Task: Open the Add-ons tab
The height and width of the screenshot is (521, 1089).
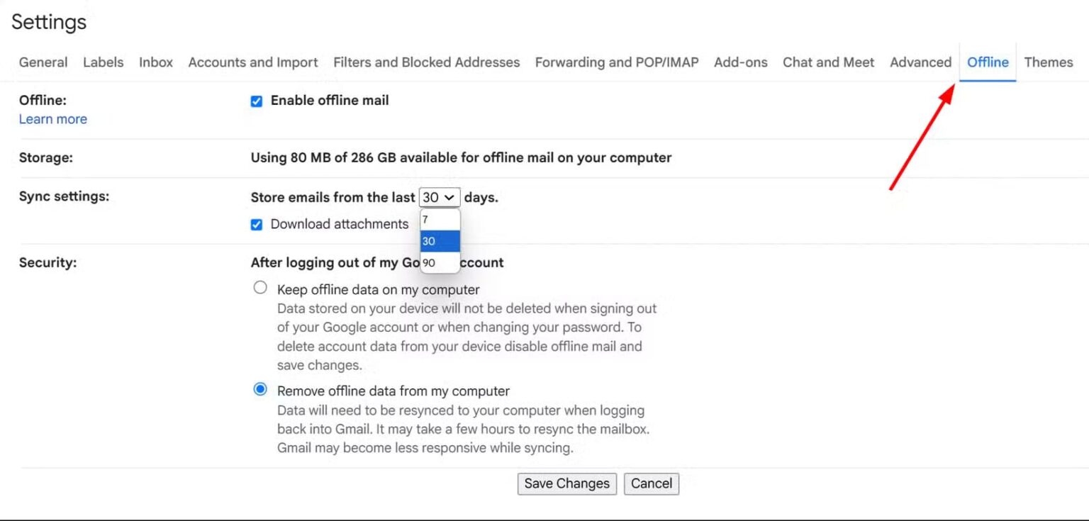Action: (x=740, y=62)
